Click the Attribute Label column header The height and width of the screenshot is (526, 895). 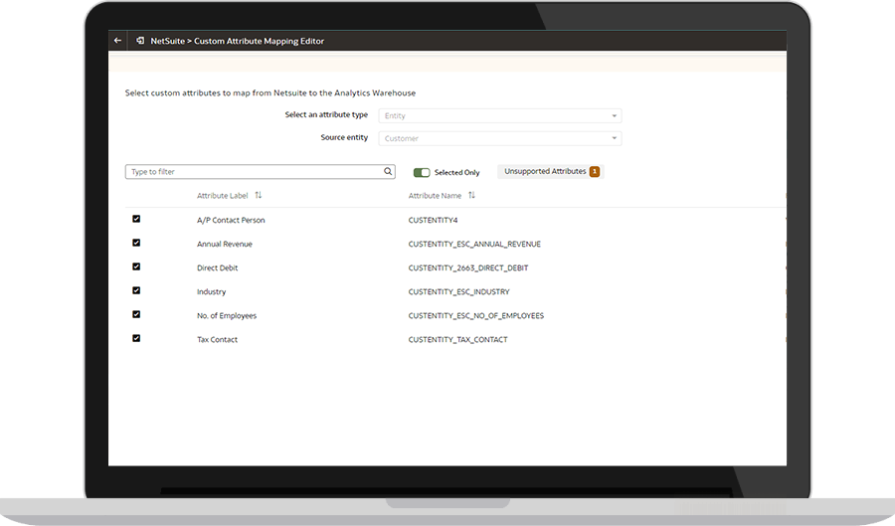[223, 196]
